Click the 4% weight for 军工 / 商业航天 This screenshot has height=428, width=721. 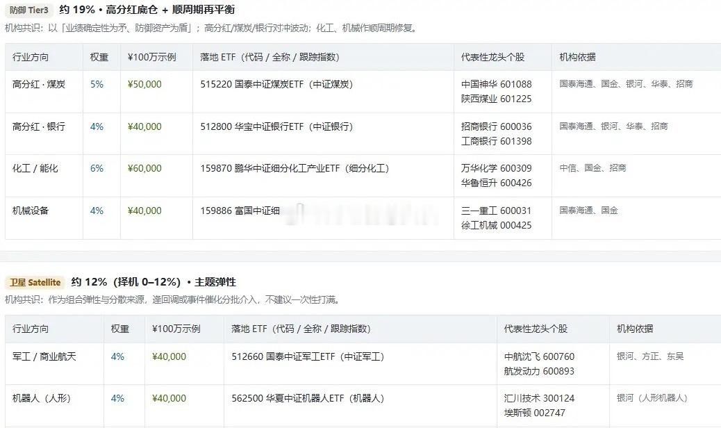coord(117,356)
